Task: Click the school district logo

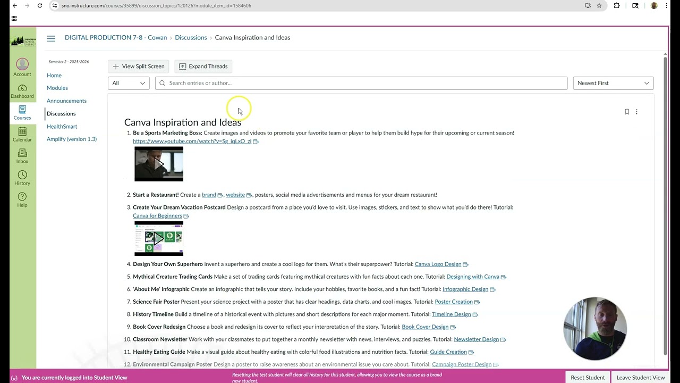Action: click(x=22, y=41)
